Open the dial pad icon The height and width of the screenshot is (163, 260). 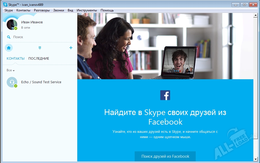tap(40, 48)
